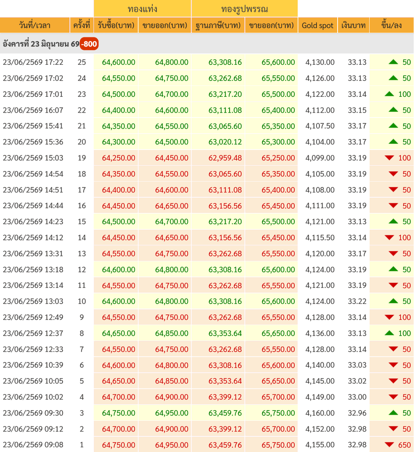Click the red -800 change badge
Viewport: 414px width, 452px height.
89,44
